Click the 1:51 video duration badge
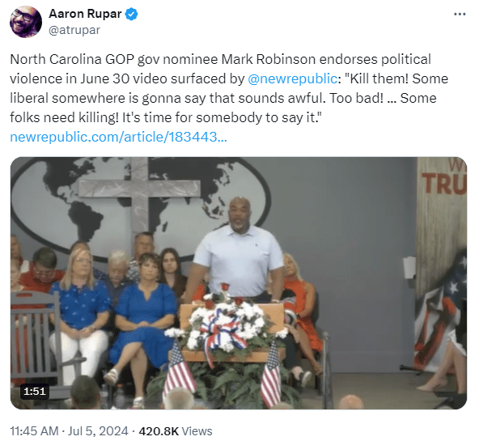479x445 pixels. pyautogui.click(x=35, y=392)
